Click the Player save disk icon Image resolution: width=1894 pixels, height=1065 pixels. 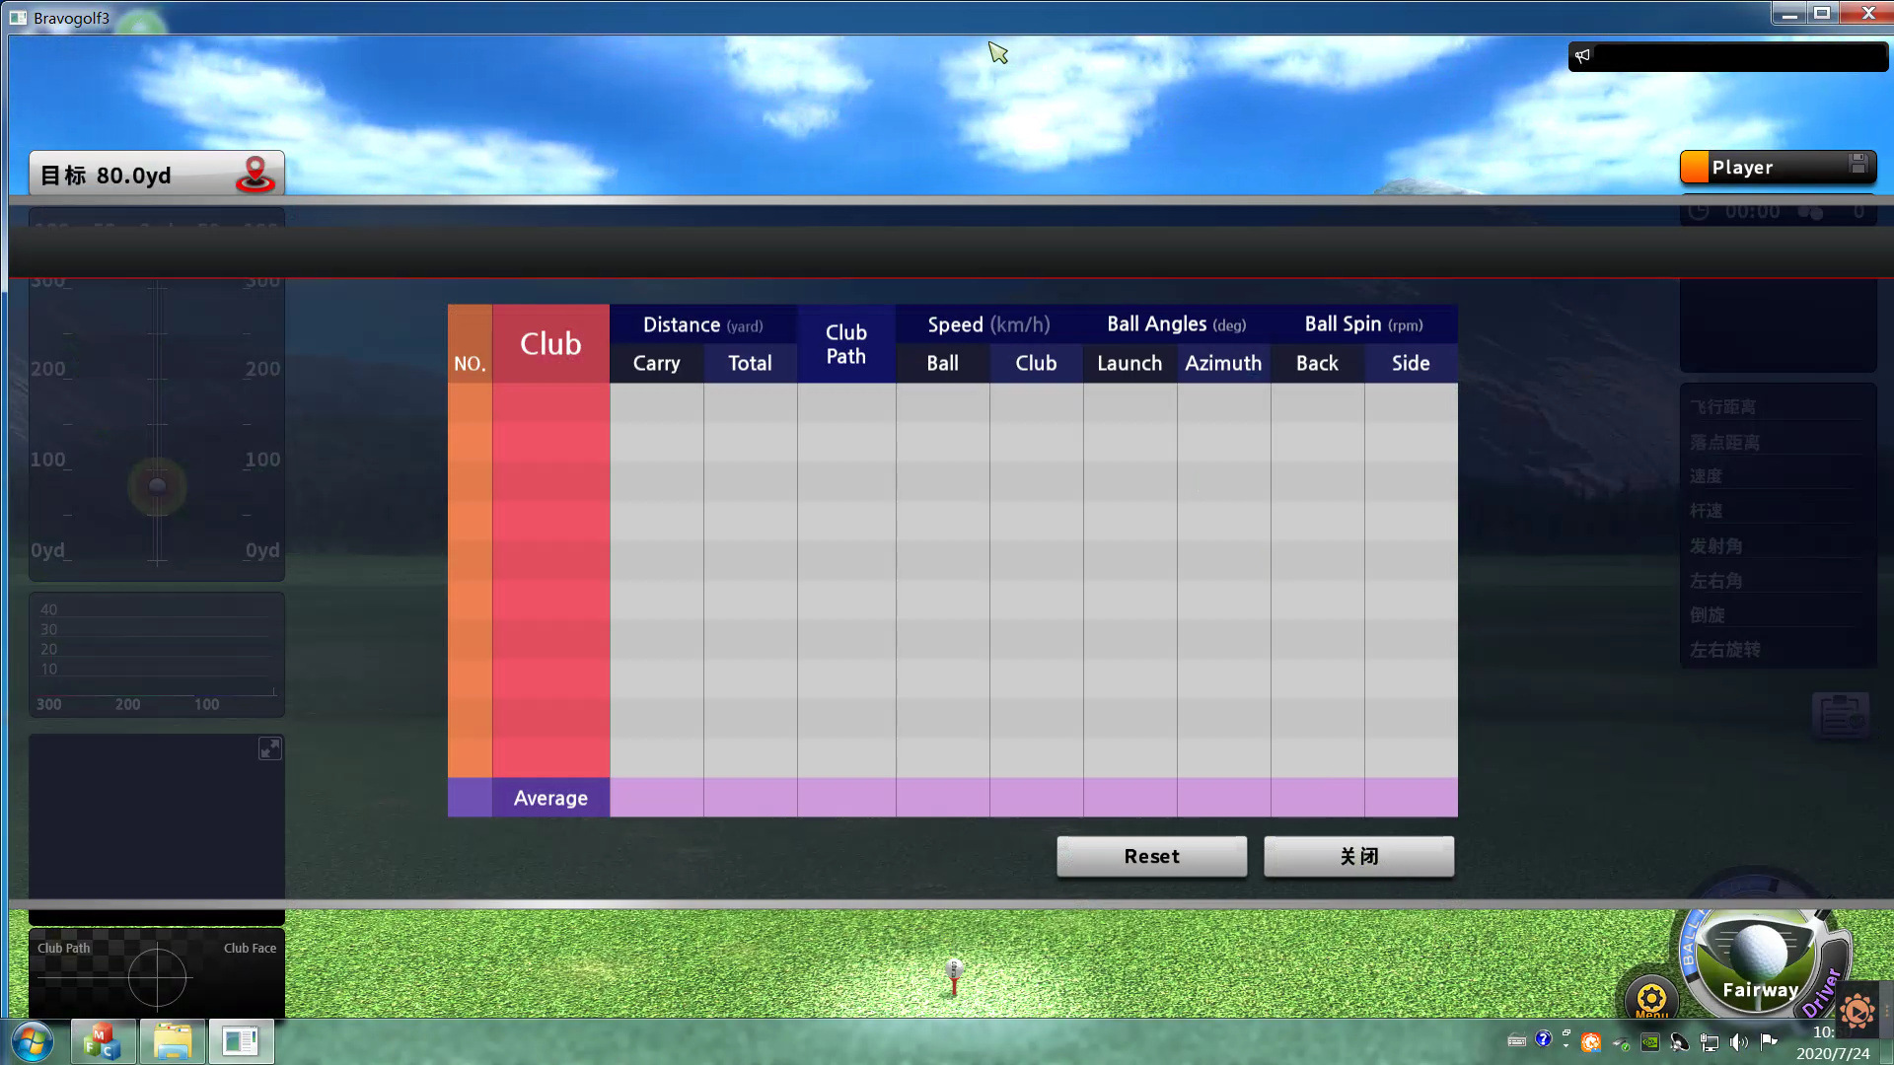click(x=1858, y=164)
